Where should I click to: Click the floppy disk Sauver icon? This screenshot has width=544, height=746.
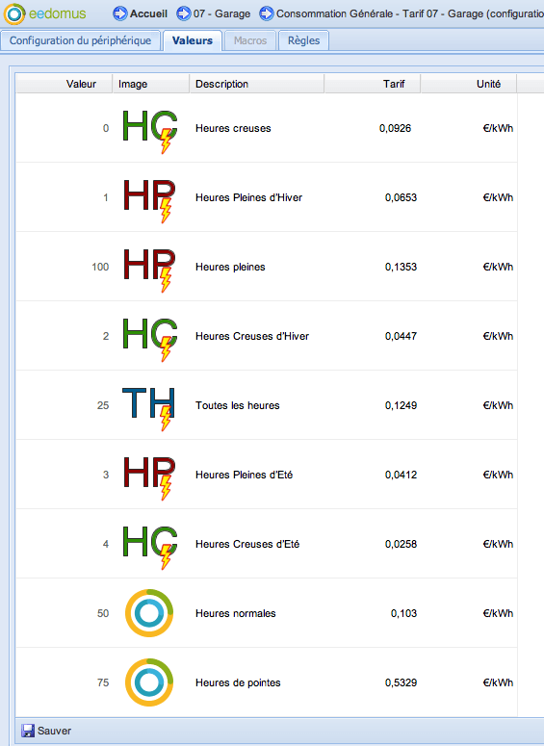(28, 731)
